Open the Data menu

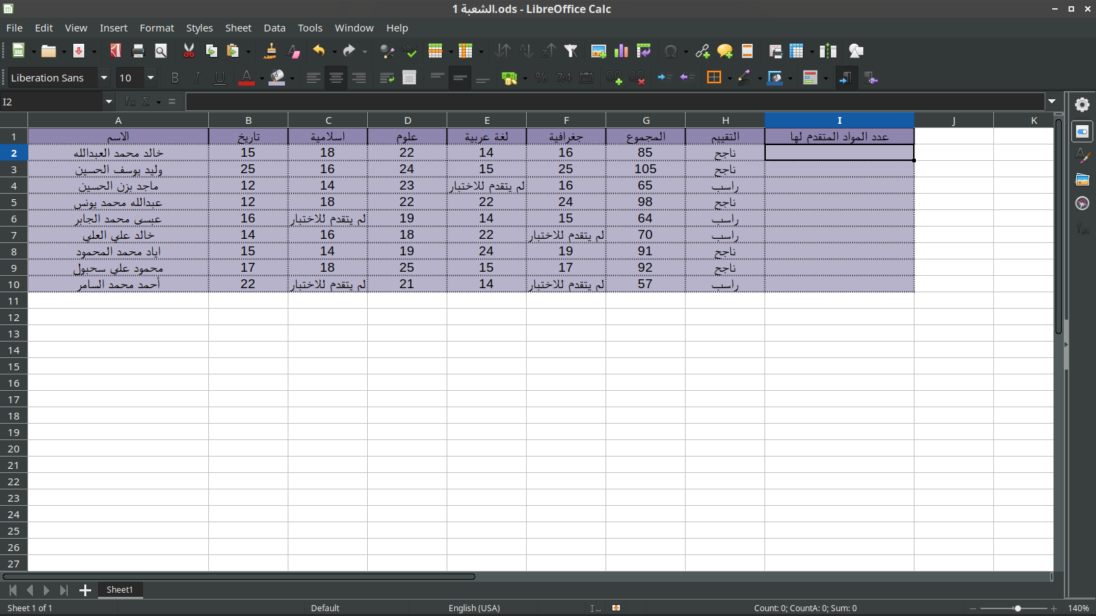[274, 28]
